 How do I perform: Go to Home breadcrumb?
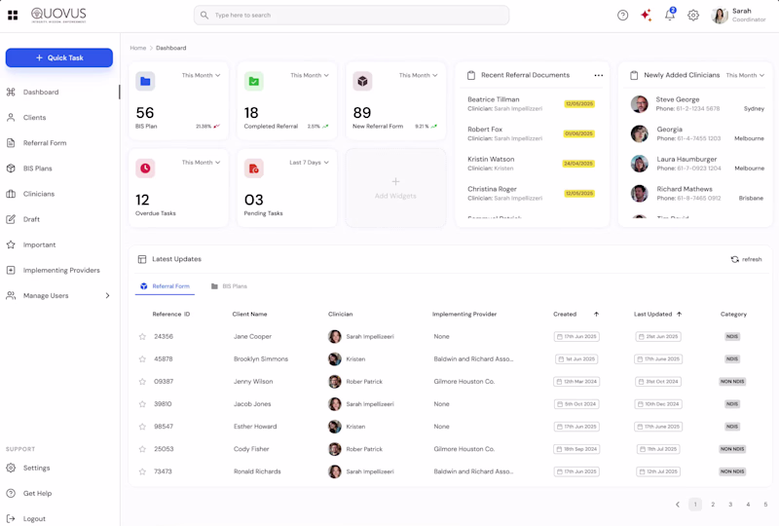pos(138,49)
